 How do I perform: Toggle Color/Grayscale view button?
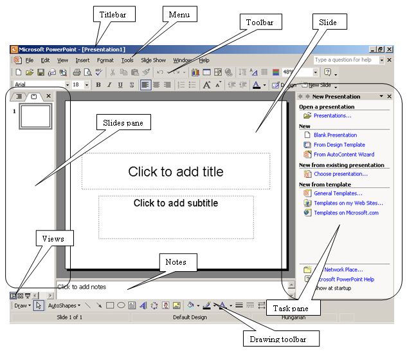tap(276, 72)
